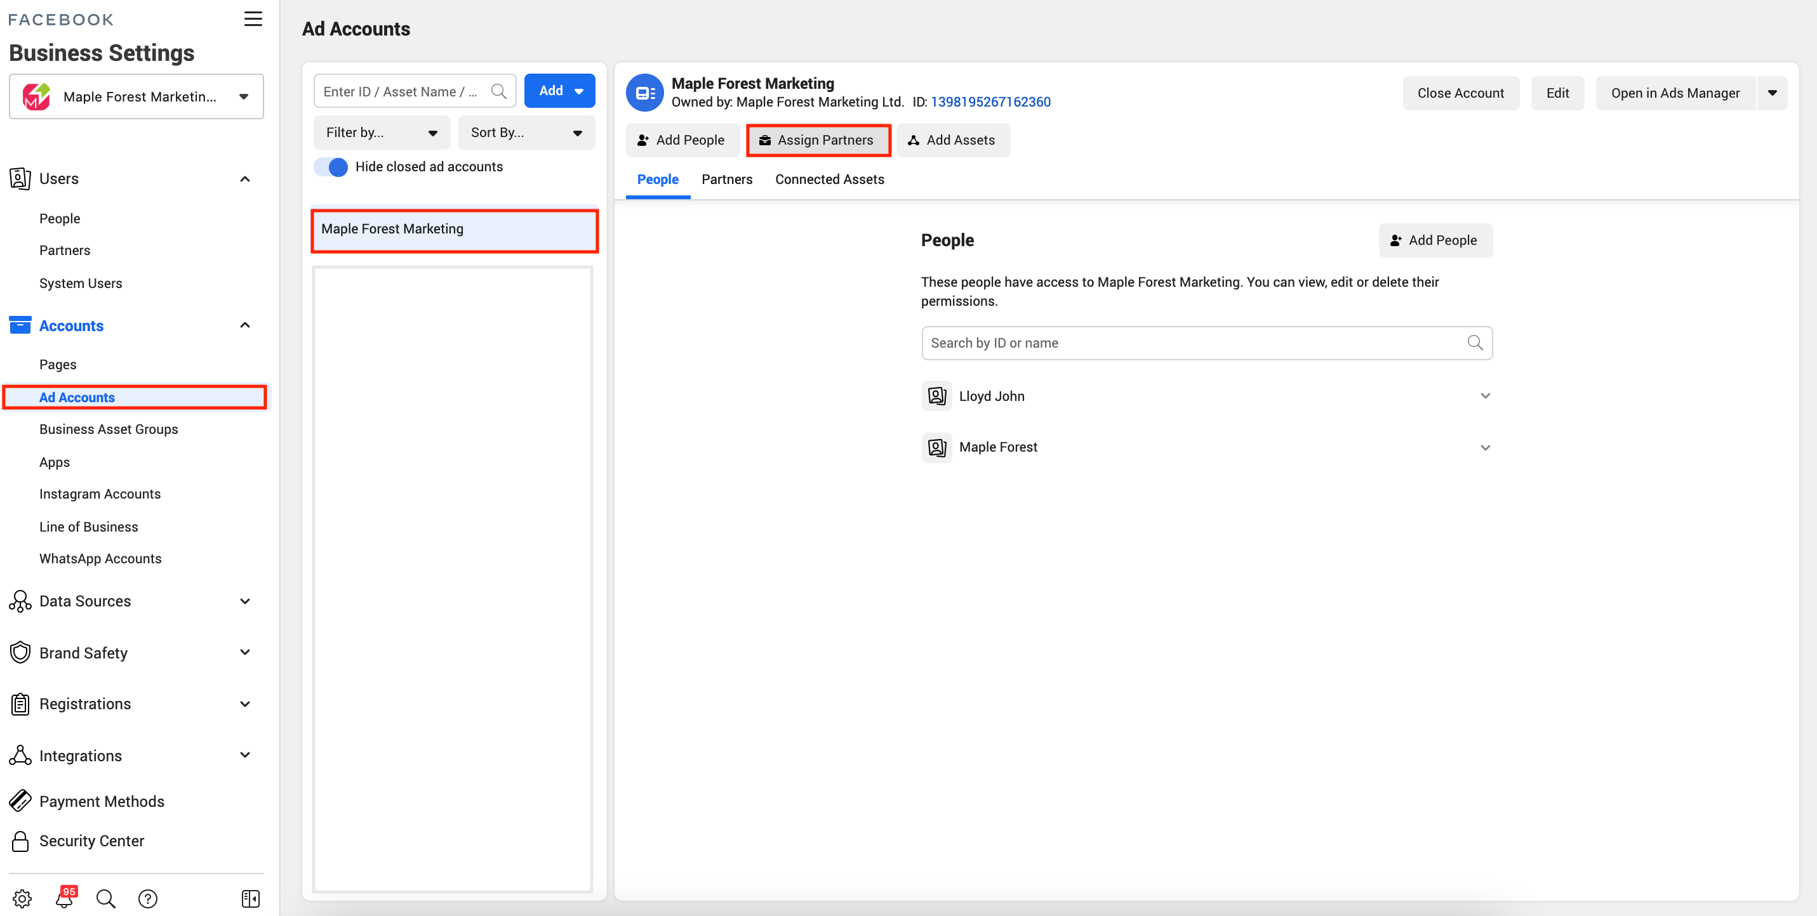Click the Close Account button

[x=1461, y=93]
